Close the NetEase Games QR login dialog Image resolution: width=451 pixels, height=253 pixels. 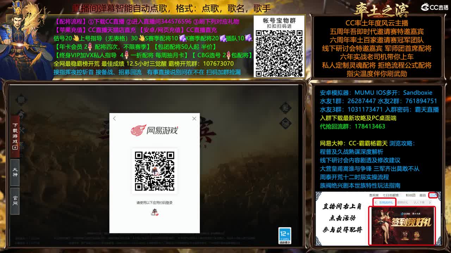[x=194, y=119]
